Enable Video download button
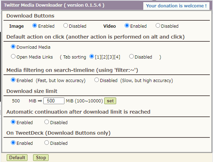This screenshot has width=213, height=162. 127,26
